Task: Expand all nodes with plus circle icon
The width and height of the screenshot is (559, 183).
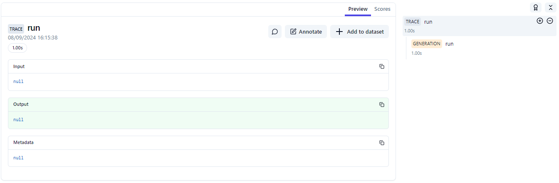Action: (540, 21)
